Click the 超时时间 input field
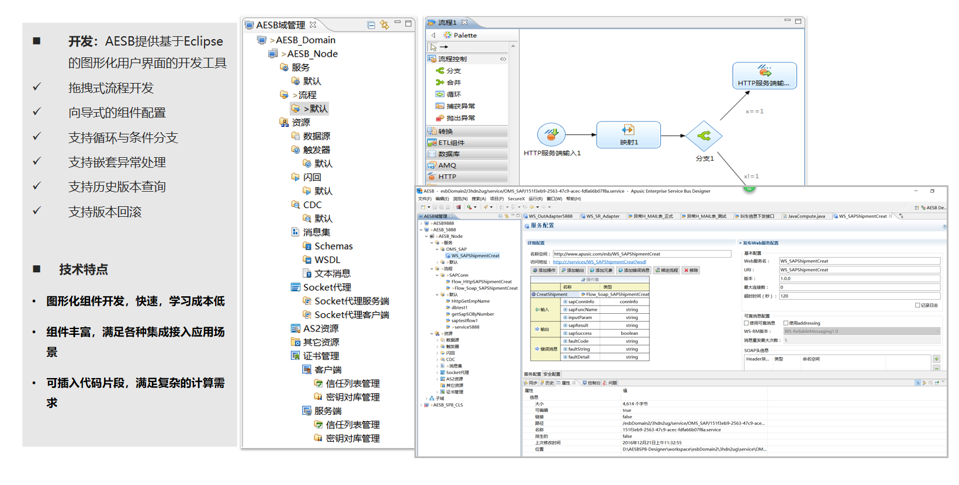Viewport: 959px width, 485px height. click(x=859, y=296)
